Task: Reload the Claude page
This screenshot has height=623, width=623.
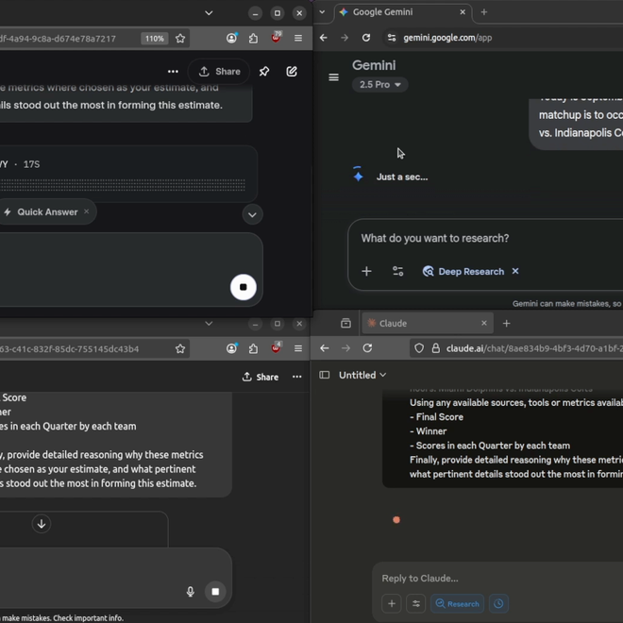Action: click(x=367, y=348)
